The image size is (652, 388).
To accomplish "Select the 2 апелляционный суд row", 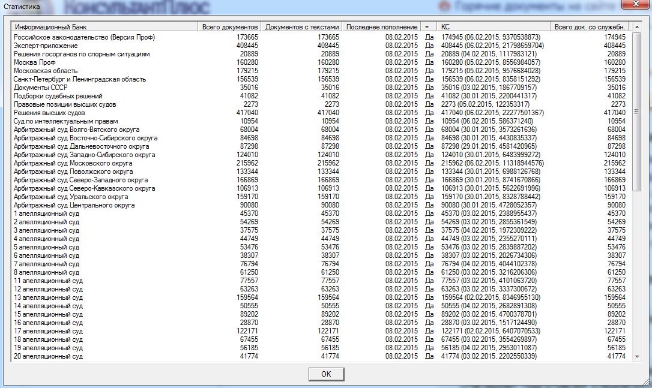I will click(x=320, y=221).
